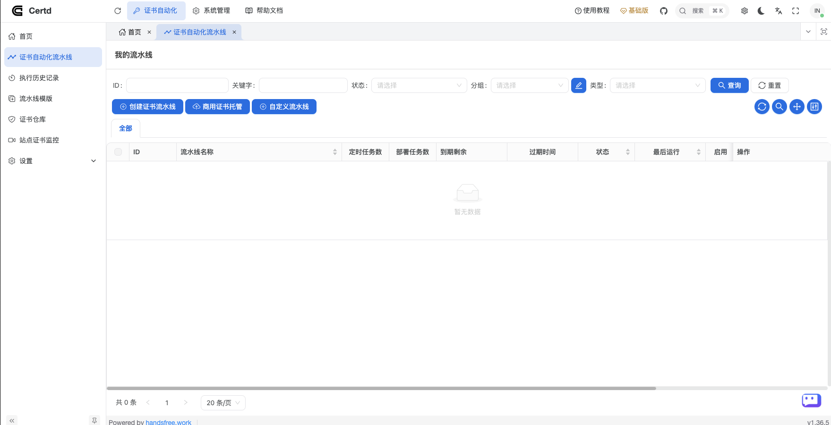The height and width of the screenshot is (425, 831).
Task: Click the 创建证书流水线 button
Action: click(x=147, y=107)
